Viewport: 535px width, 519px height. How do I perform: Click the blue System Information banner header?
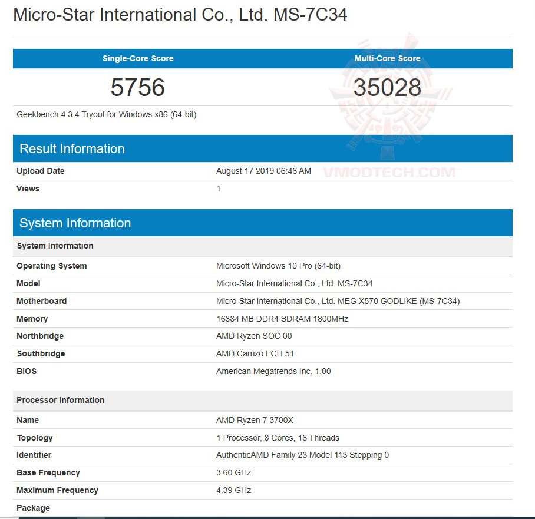[263, 223]
